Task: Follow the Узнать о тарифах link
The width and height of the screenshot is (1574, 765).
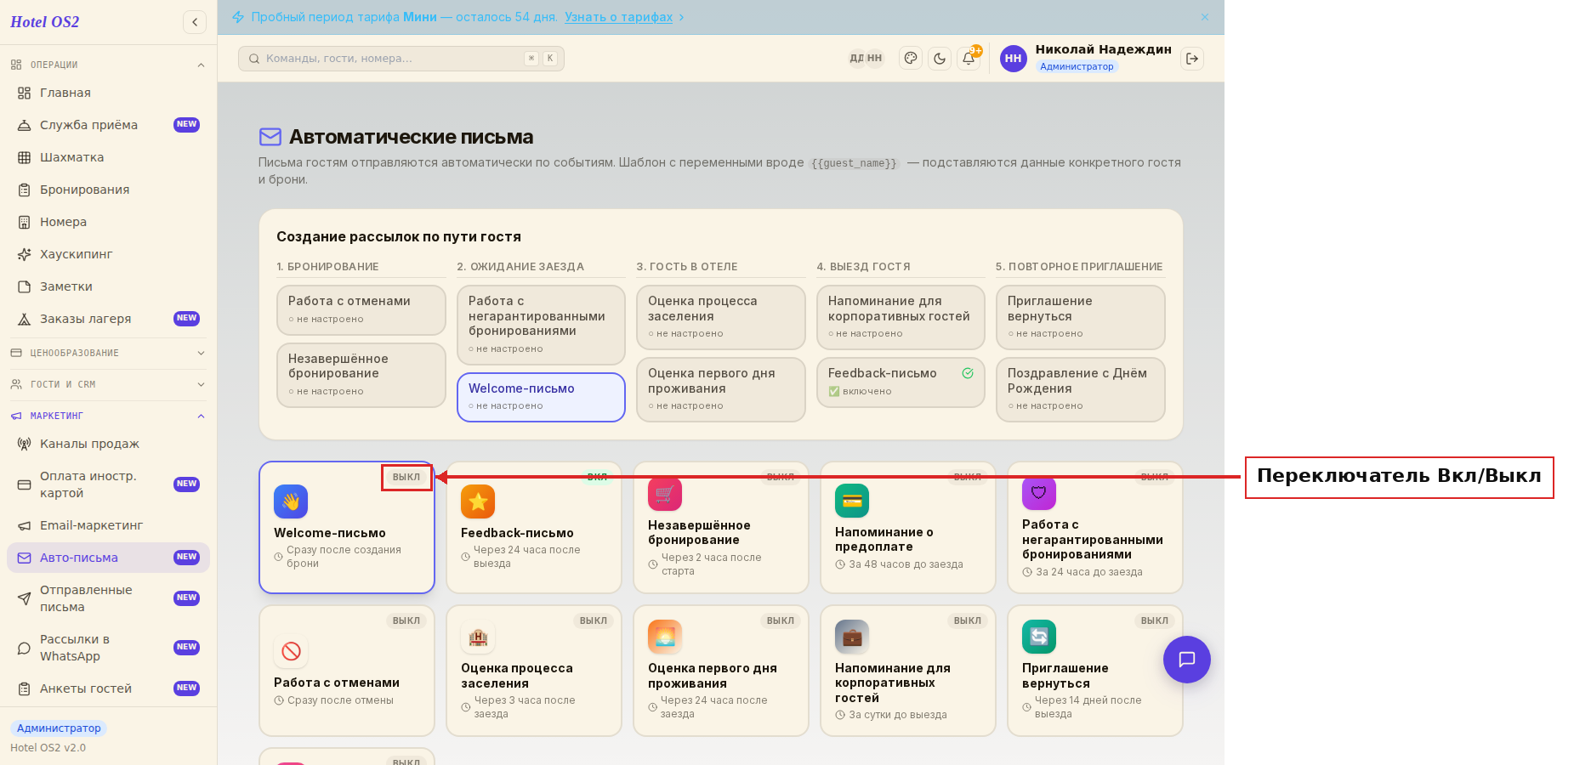Action: point(618,17)
